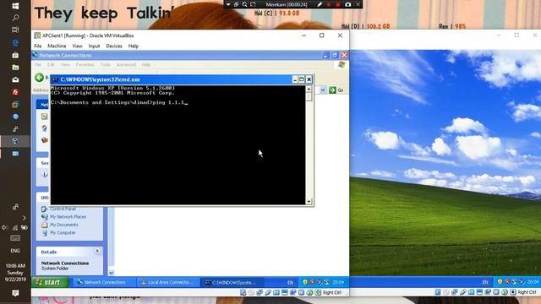Open Mail app from host taskbar
The height and width of the screenshot is (304, 541).
(15, 79)
